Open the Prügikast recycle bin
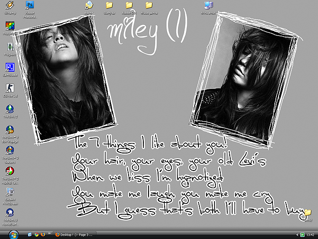 tap(10, 49)
